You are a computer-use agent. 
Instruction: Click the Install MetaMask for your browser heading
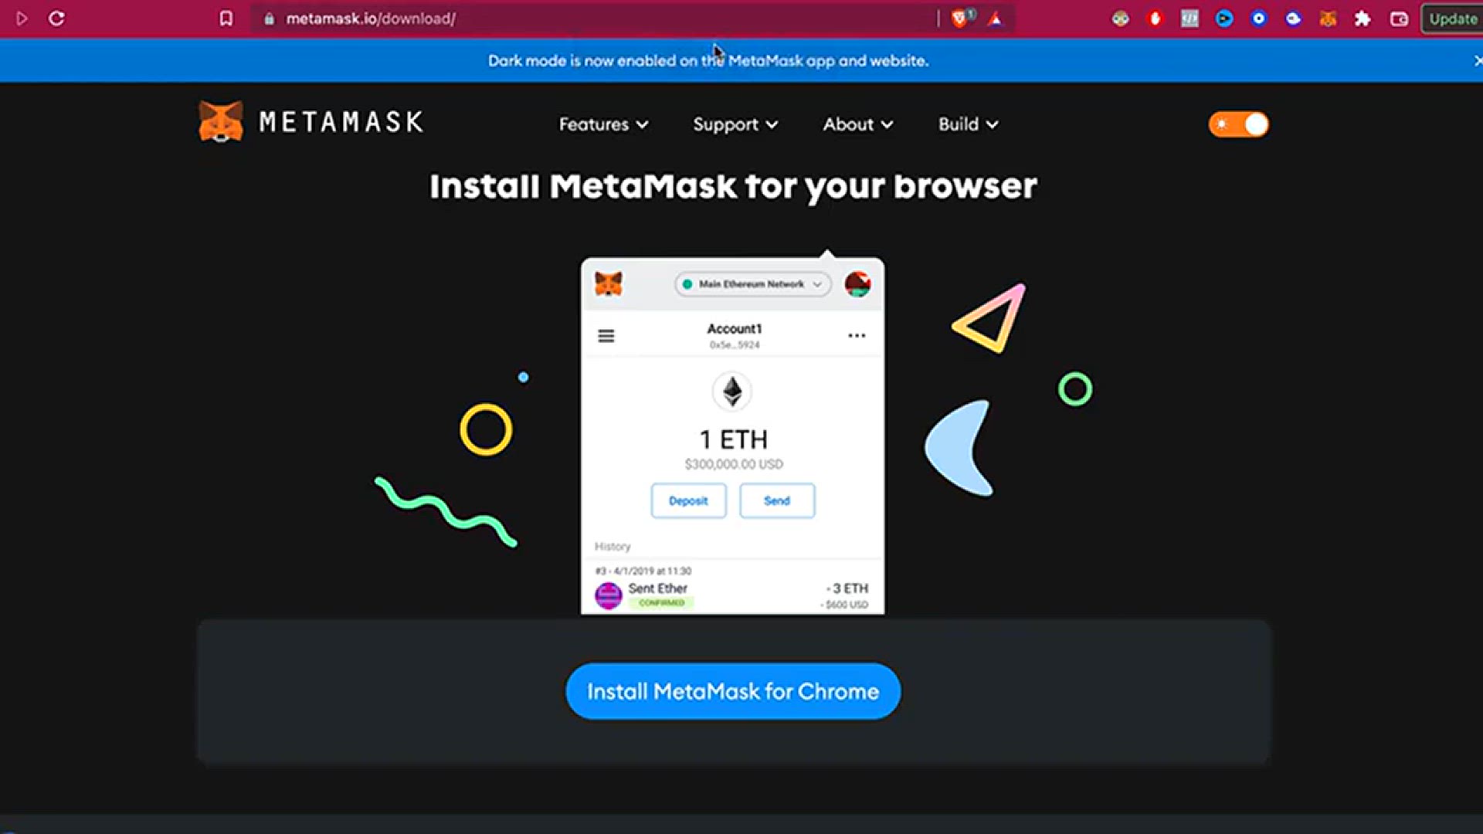(x=733, y=186)
